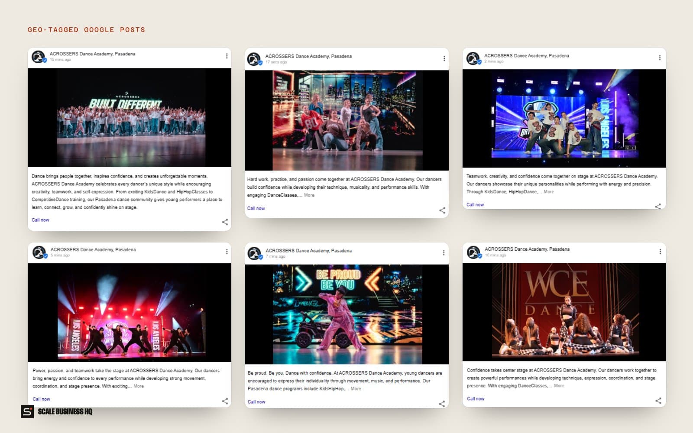Open the 'WCE Dance' stage photo
This screenshot has height=433, width=693.
point(564,312)
